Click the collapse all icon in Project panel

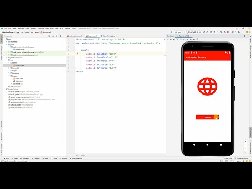[56, 36]
